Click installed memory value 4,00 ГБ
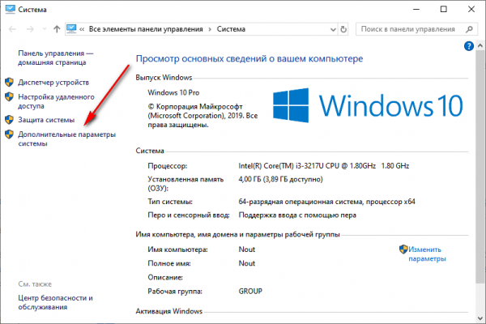The image size is (486, 324). pyautogui.click(x=280, y=179)
